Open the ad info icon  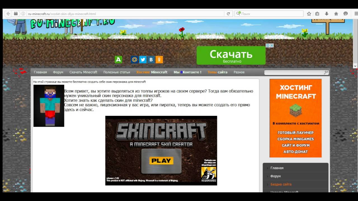pos(267,46)
